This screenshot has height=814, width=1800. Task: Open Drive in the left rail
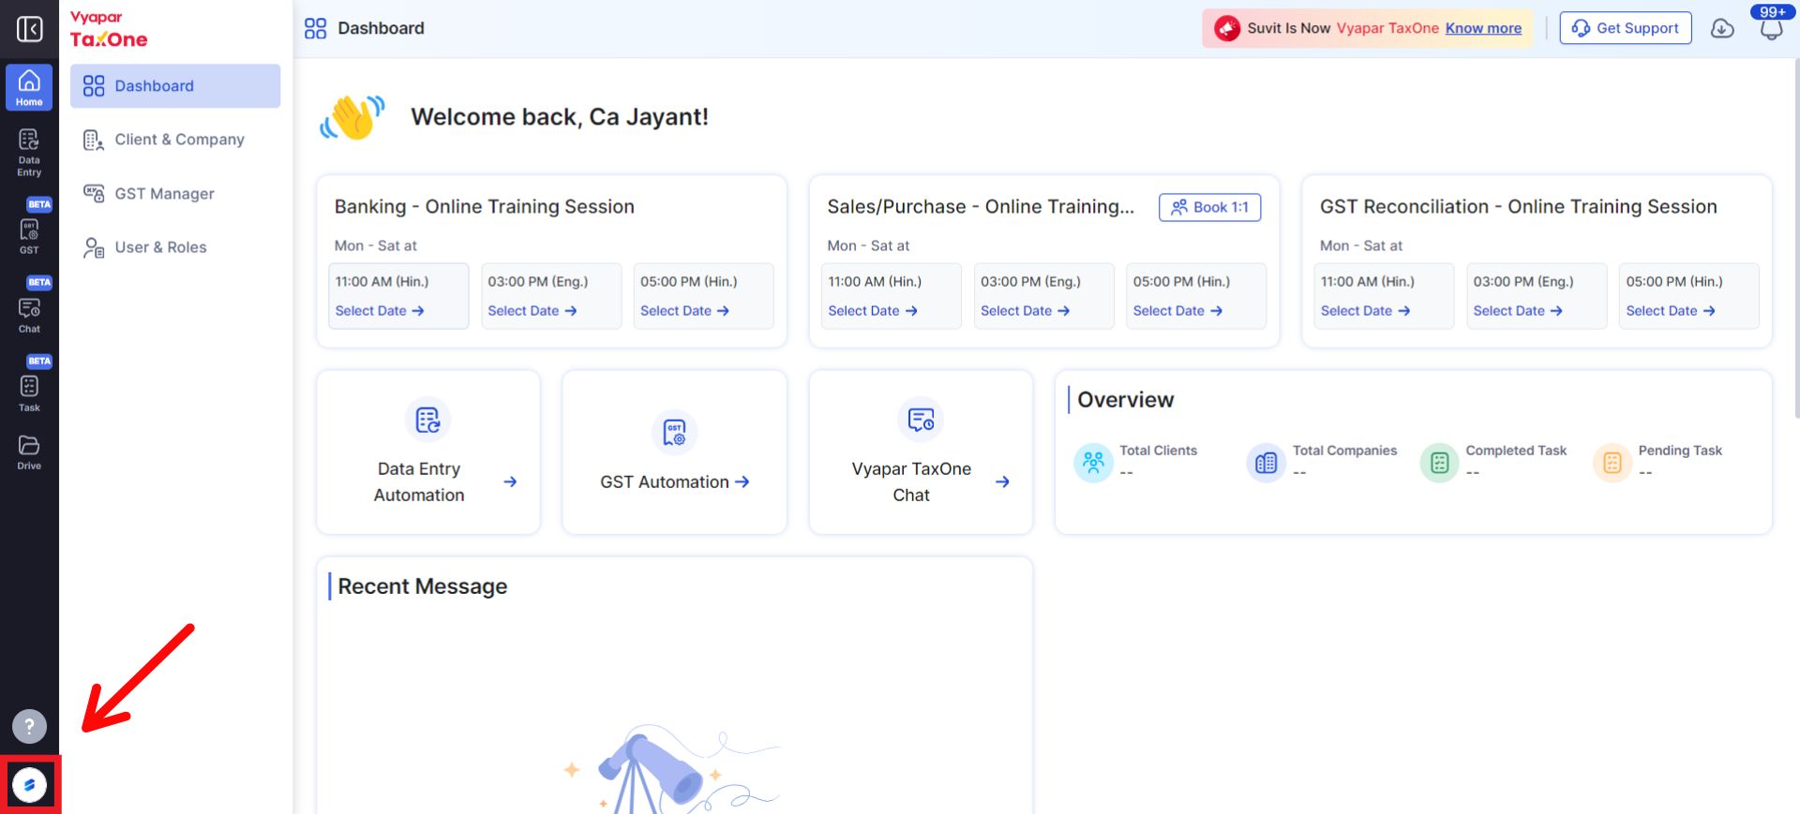[29, 452]
